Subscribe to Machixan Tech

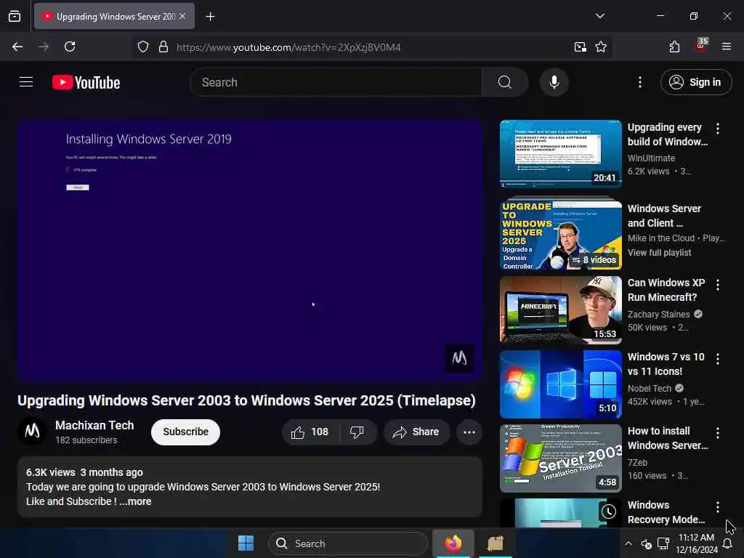point(185,432)
